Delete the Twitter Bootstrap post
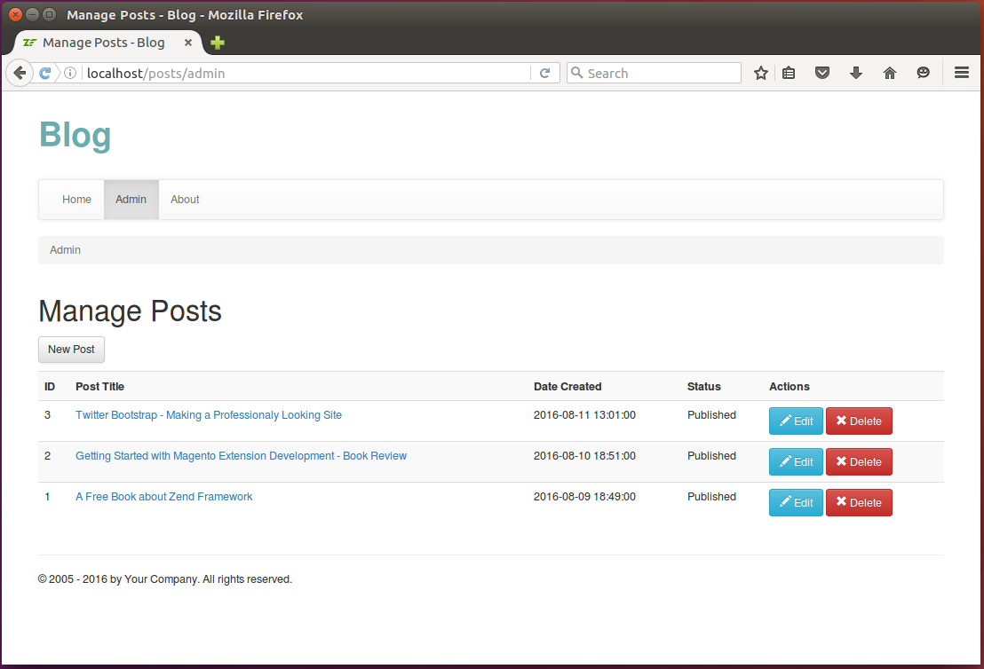Viewport: 984px width, 669px height. click(859, 421)
